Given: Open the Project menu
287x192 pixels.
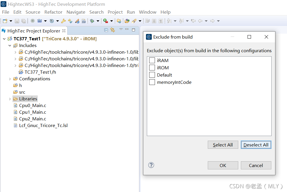Looking at the screenshot, I should (115, 12).
